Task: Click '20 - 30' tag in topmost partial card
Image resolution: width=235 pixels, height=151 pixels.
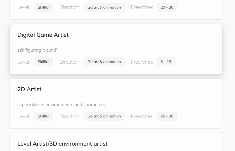Action: tap(167, 7)
